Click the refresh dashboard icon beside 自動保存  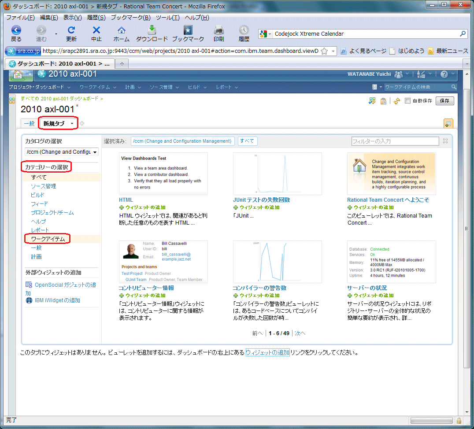[x=396, y=101]
